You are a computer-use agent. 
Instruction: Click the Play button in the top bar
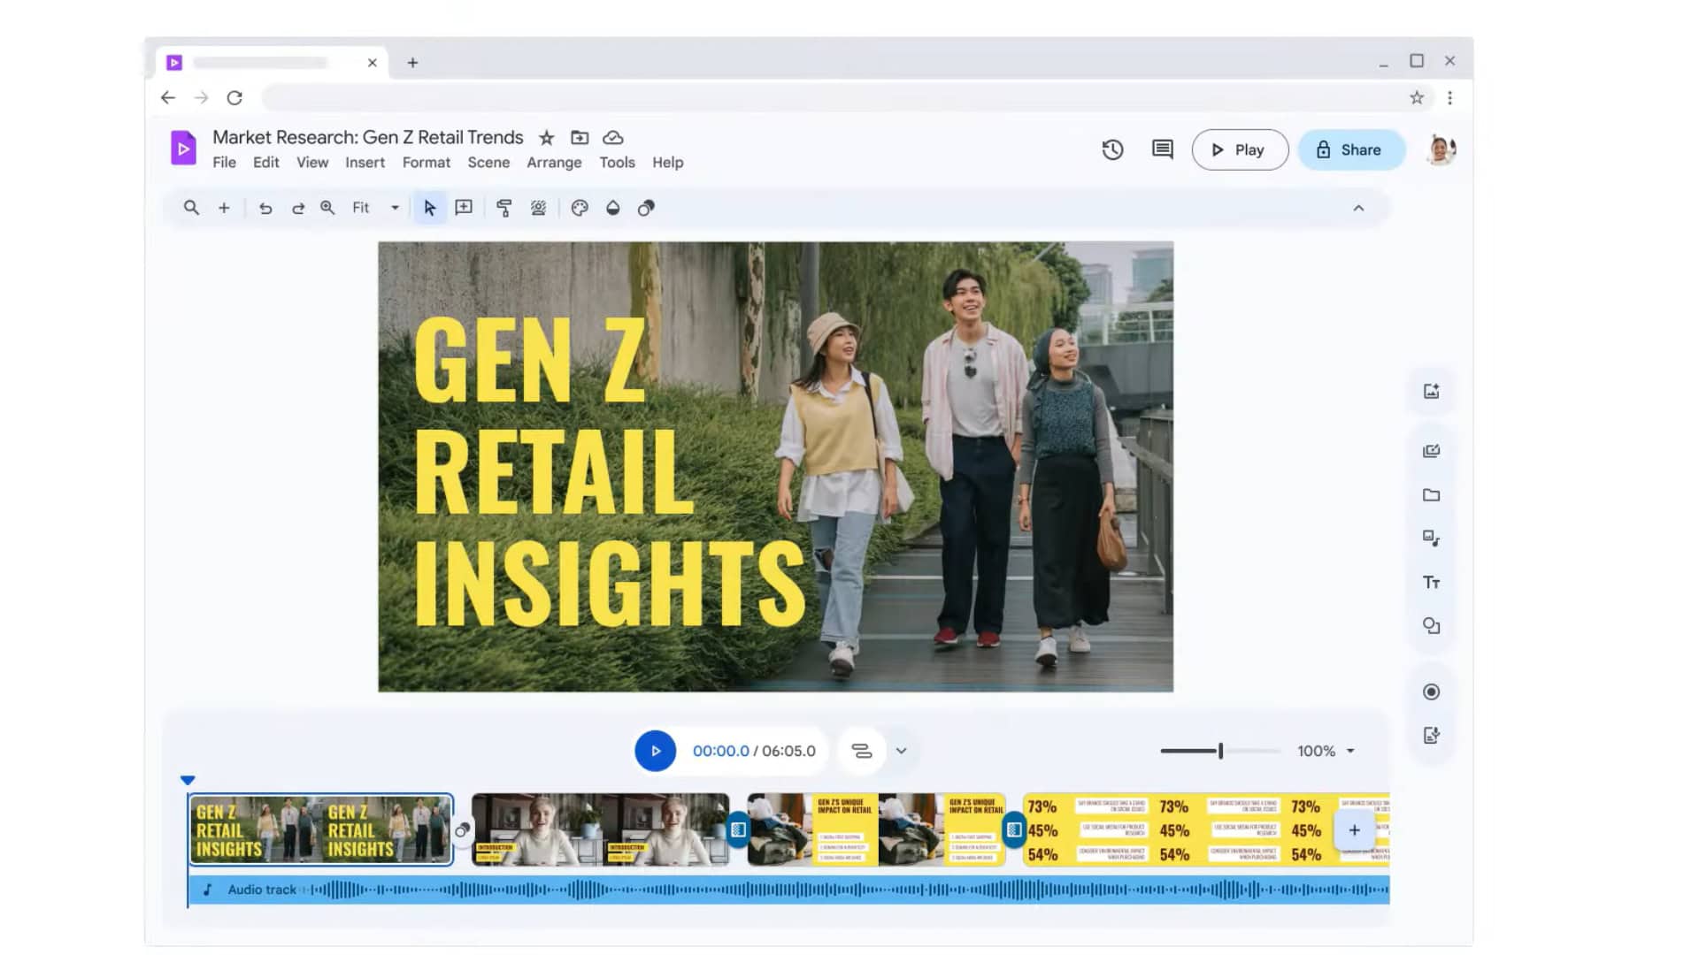(x=1239, y=149)
